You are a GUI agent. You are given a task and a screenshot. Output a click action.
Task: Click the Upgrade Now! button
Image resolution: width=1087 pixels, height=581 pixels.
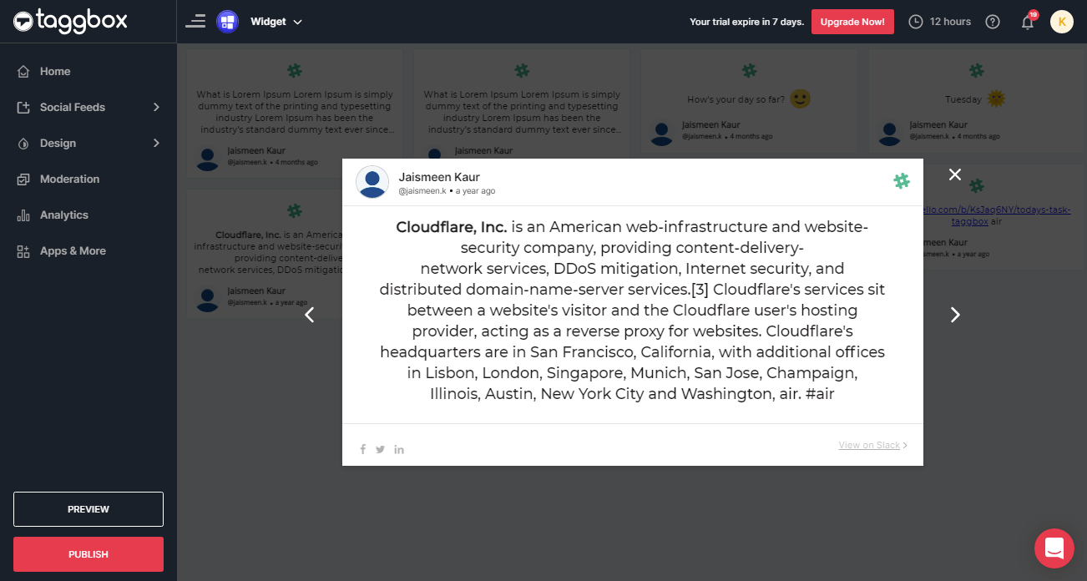click(x=852, y=22)
